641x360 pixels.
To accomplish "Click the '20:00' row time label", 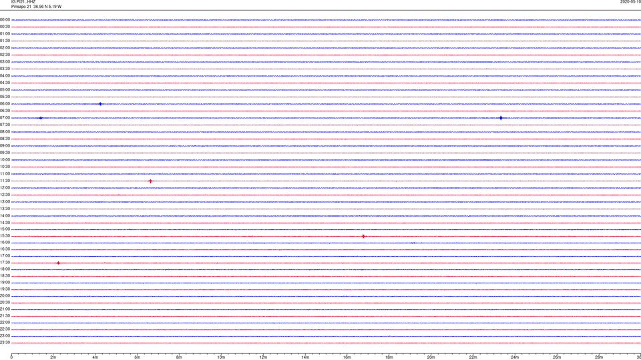I will tap(5, 296).
